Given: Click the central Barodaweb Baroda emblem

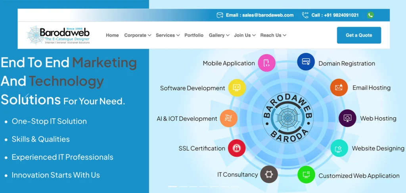Looking at the screenshot, I should [287, 118].
